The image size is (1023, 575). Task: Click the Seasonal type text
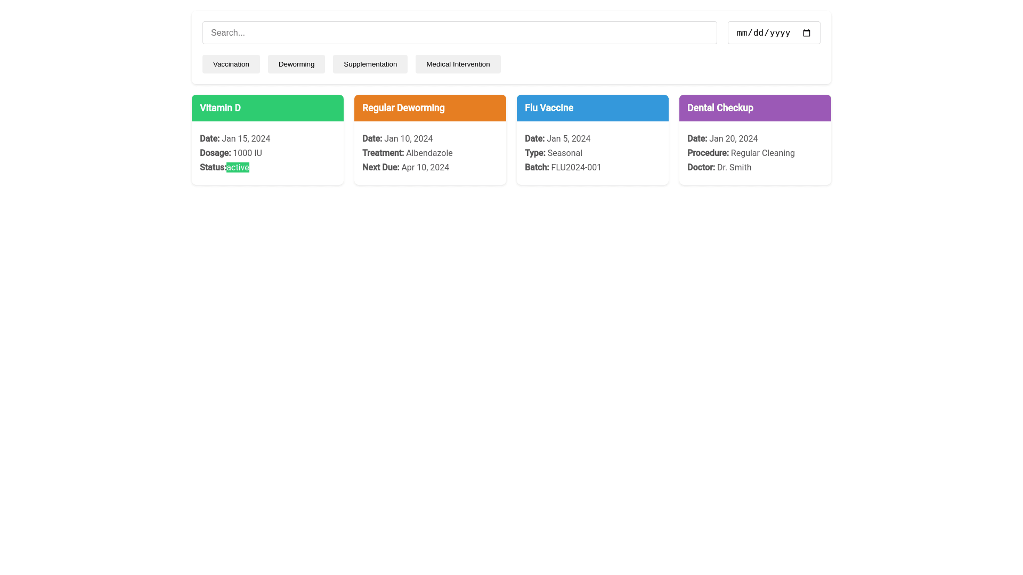(x=564, y=153)
